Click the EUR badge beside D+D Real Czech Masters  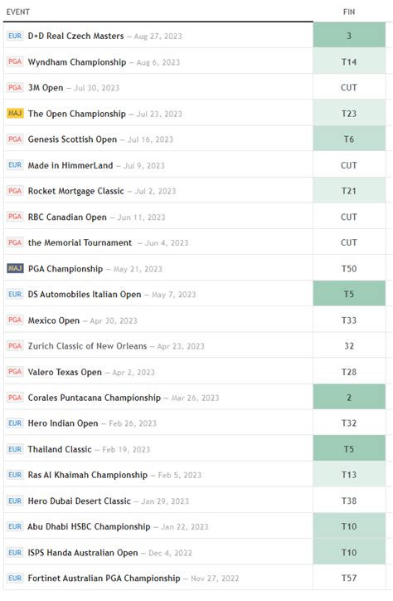pos(15,36)
